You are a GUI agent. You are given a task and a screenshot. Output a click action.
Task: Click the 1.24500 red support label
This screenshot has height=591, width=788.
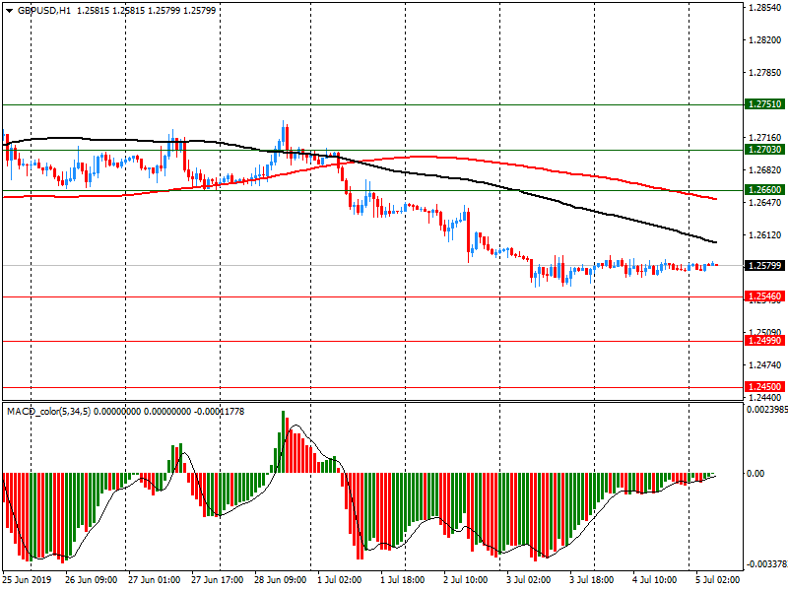pos(764,386)
